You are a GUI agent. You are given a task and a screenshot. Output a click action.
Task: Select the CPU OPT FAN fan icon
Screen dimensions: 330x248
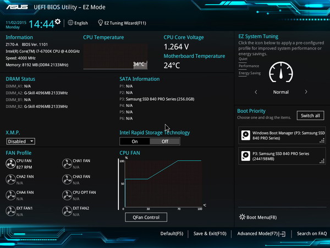tap(67, 195)
